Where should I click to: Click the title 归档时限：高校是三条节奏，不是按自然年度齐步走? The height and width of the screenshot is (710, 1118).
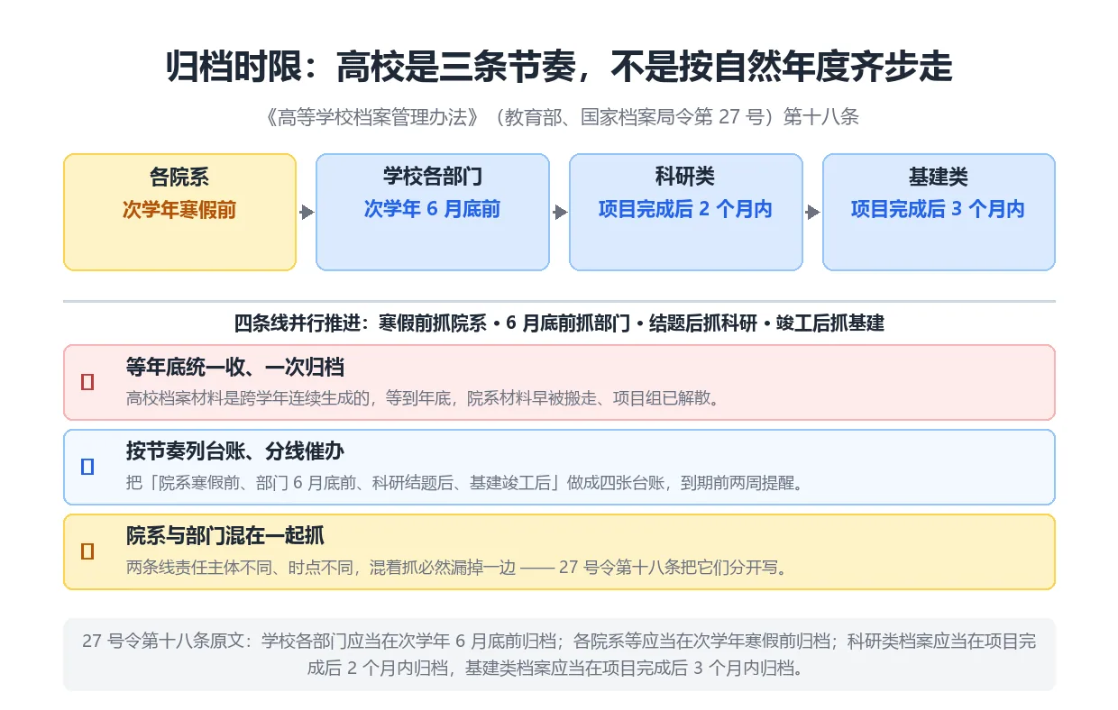click(x=559, y=68)
